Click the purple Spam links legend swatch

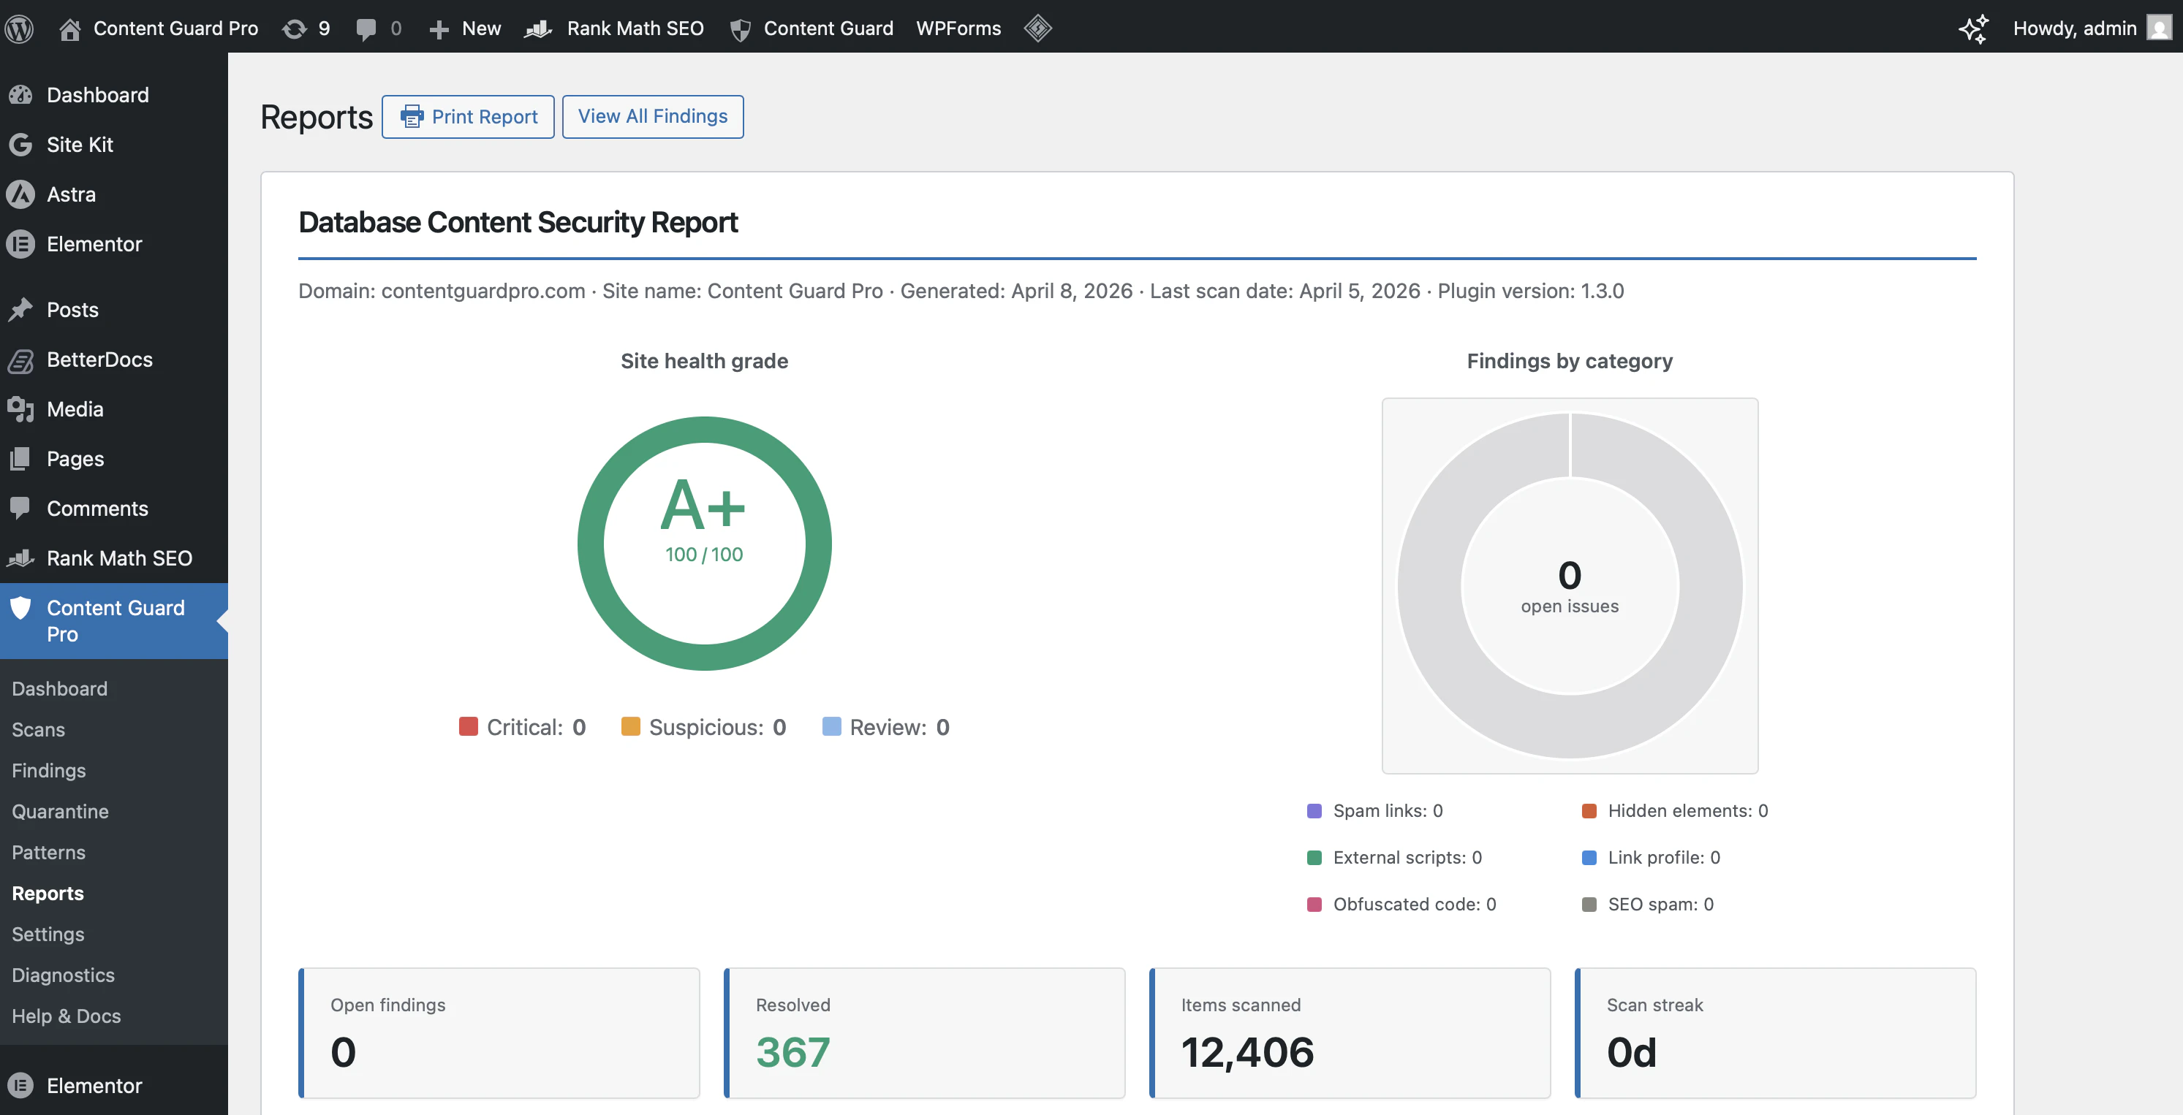tap(1314, 811)
